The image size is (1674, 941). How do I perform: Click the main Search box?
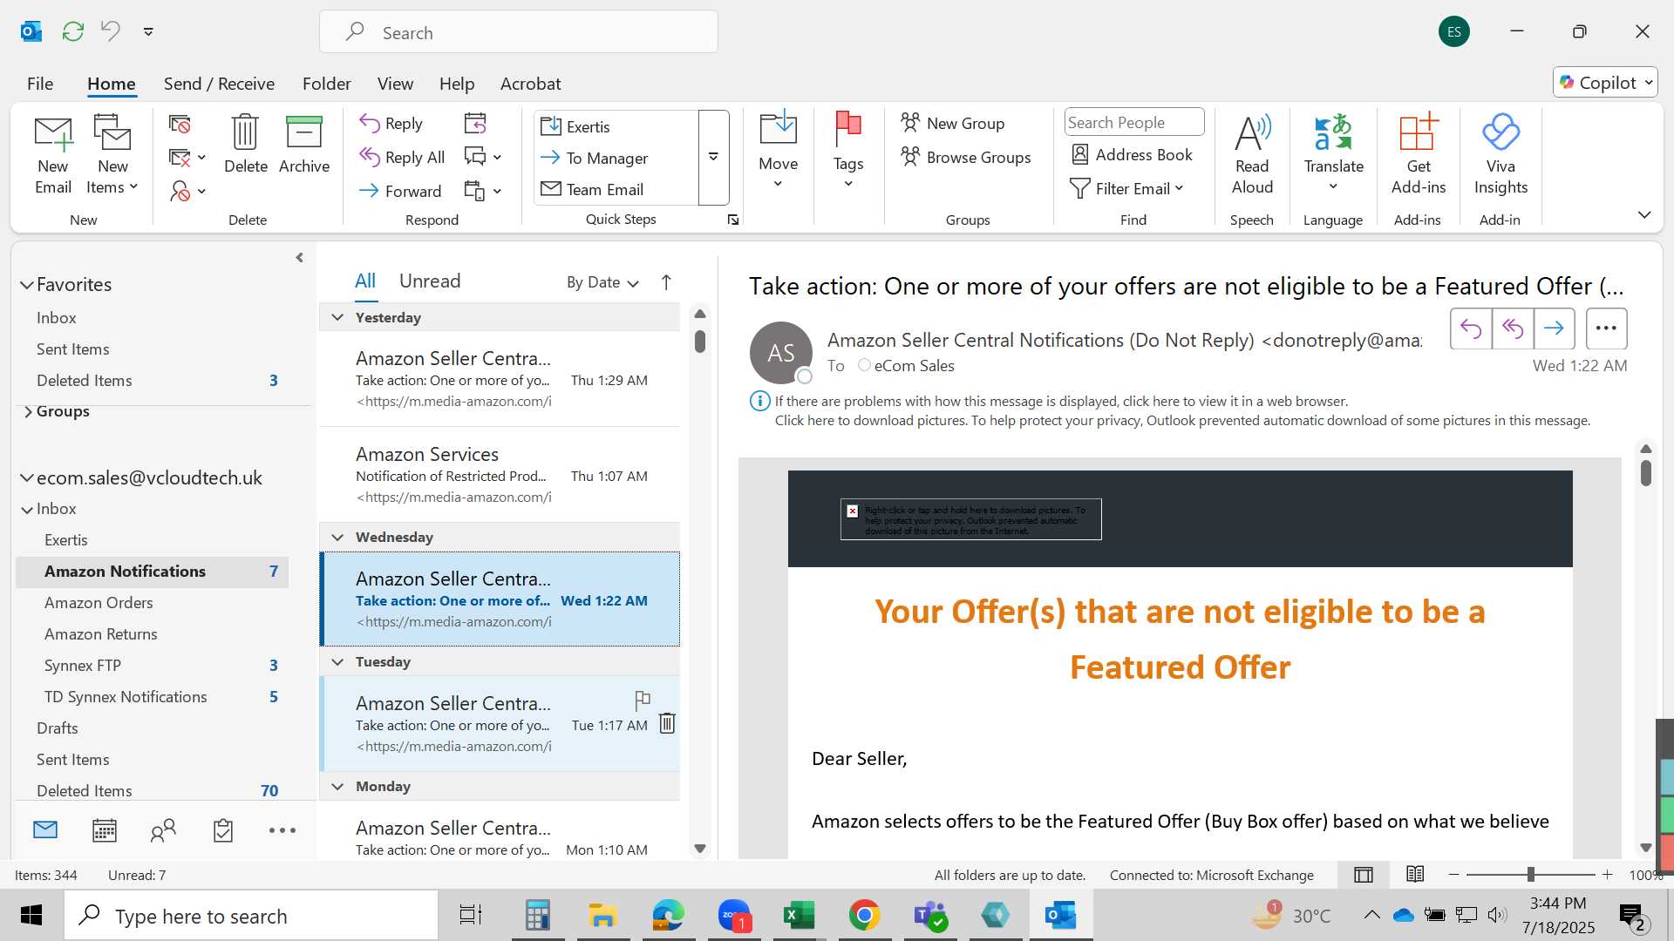click(x=519, y=32)
